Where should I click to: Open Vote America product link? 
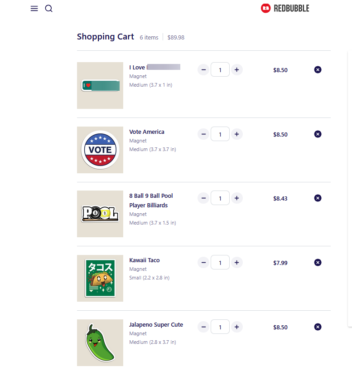coord(147,132)
